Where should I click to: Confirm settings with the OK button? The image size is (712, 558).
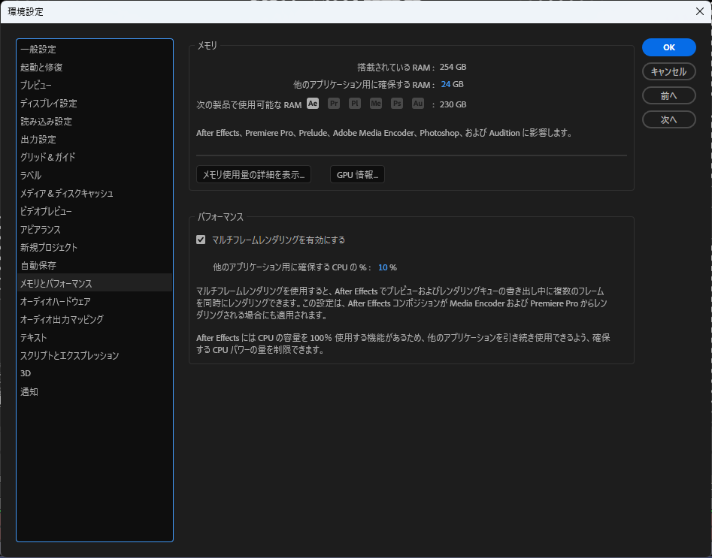click(x=668, y=47)
